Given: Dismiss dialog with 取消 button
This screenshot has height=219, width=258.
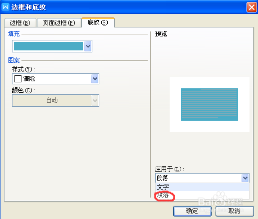Looking at the screenshot, I should 235,211.
